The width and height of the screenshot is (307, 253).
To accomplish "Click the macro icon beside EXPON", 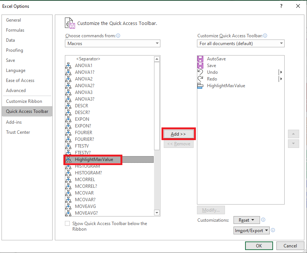I will click(68, 119).
